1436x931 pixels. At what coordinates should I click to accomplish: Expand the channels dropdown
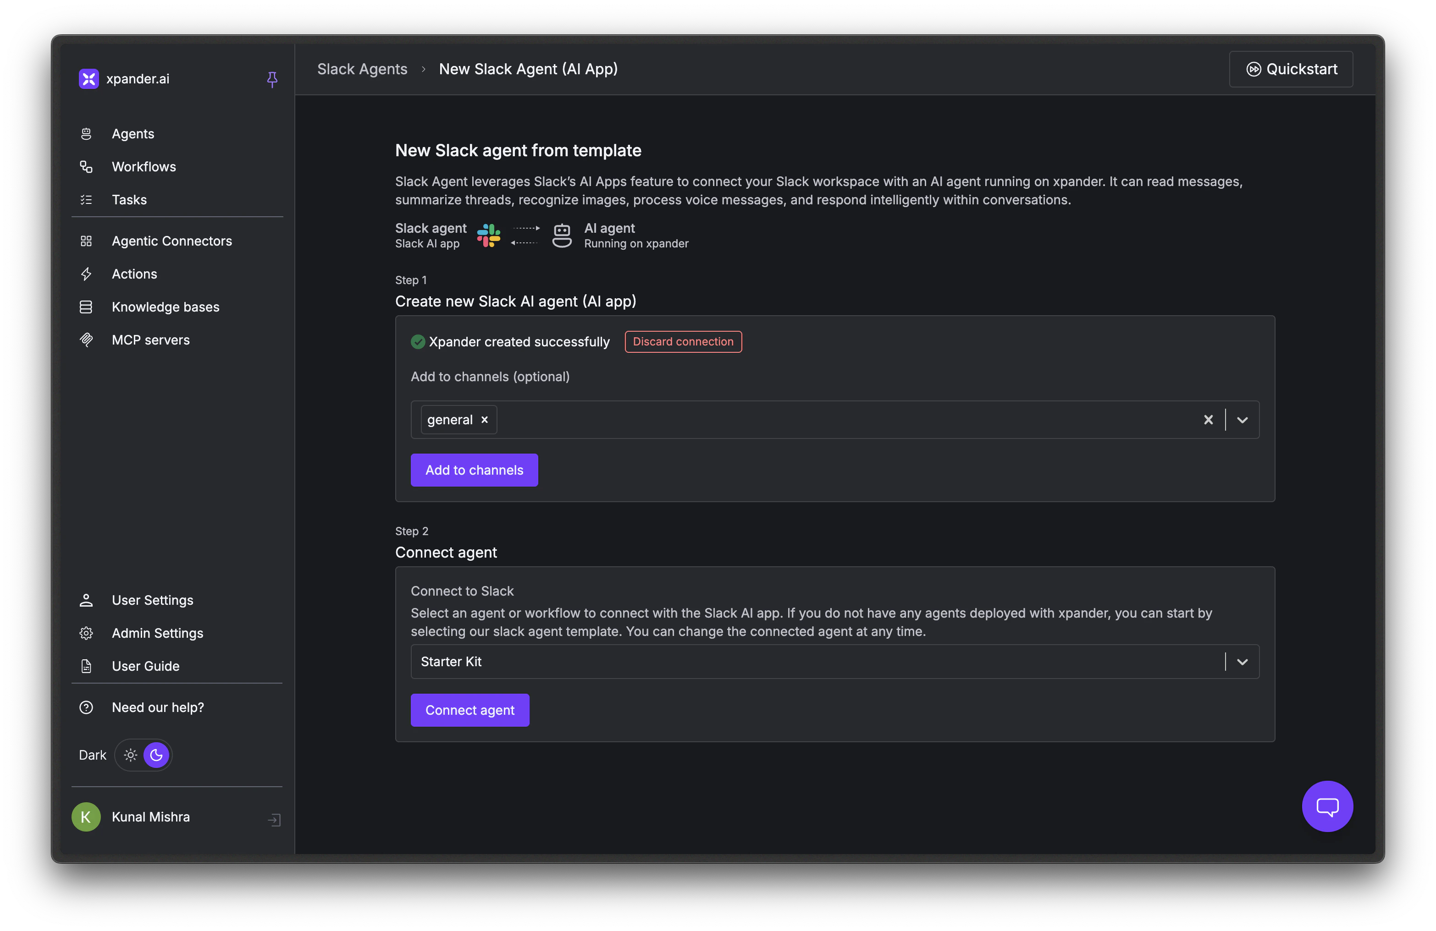(1243, 419)
